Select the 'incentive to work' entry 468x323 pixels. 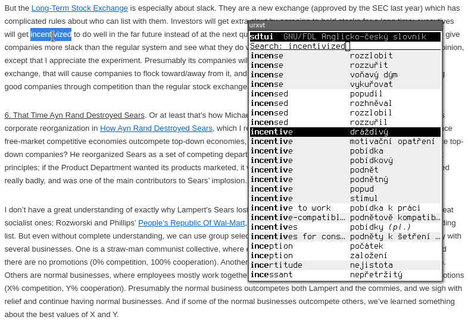point(345,208)
